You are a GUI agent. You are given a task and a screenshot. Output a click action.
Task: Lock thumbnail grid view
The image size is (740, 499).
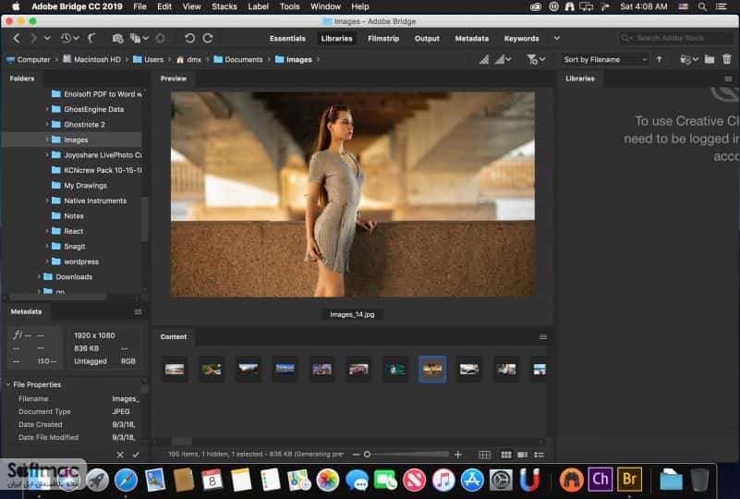click(484, 455)
